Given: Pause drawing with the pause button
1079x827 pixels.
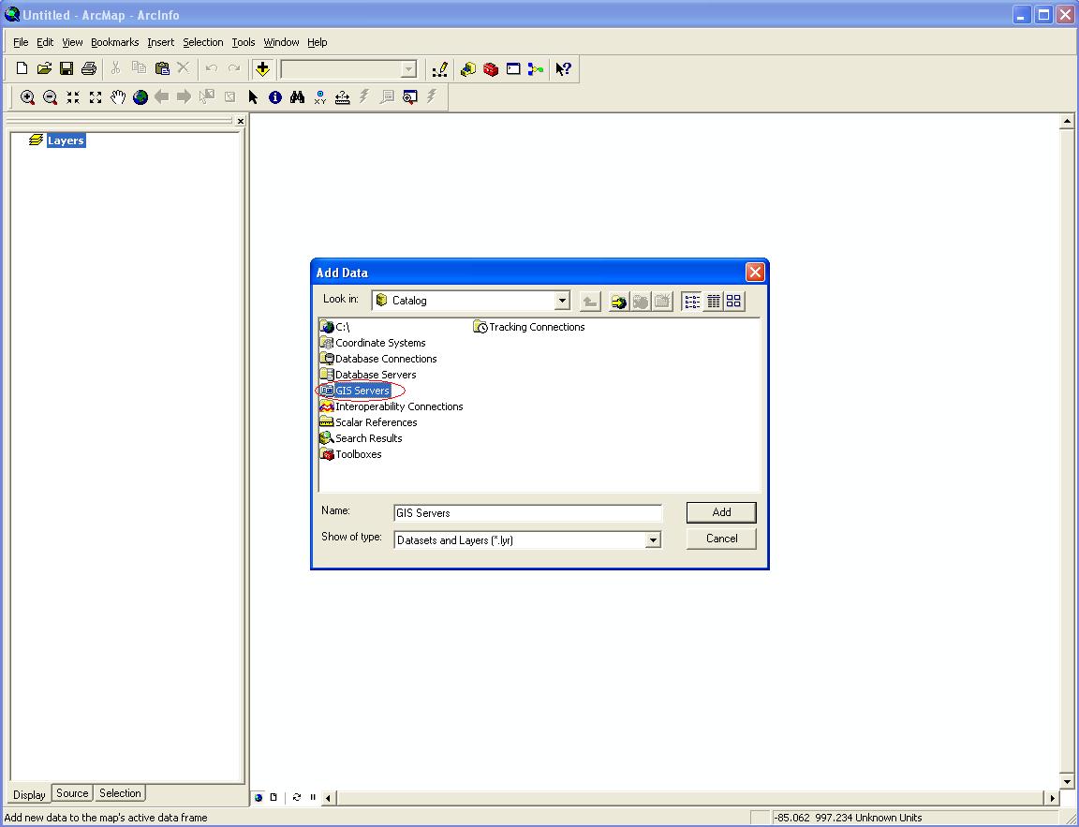Looking at the screenshot, I should 313,797.
